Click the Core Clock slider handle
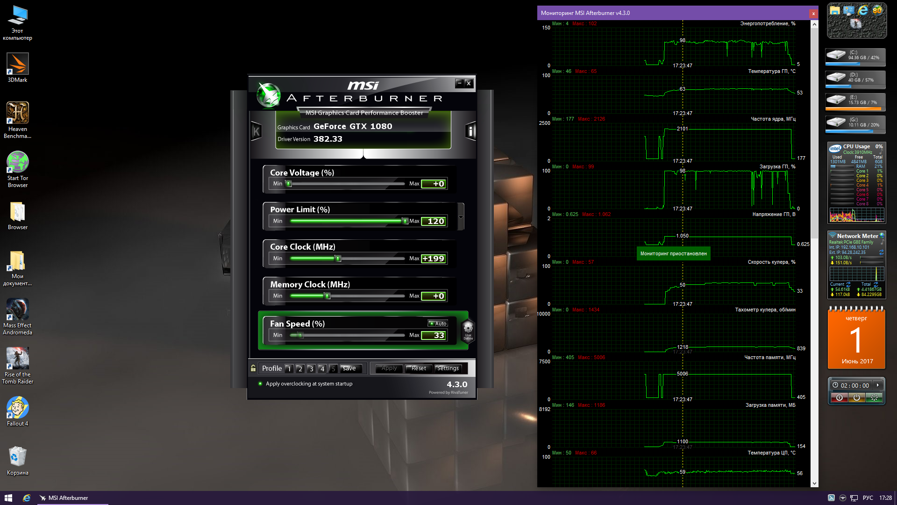 coord(338,259)
